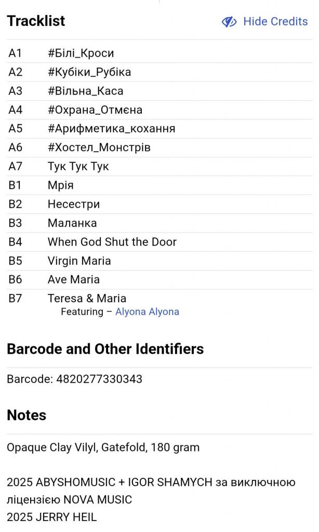Select track B2 Несестри
Viewport: 319px width, 532px height.
(x=73, y=204)
